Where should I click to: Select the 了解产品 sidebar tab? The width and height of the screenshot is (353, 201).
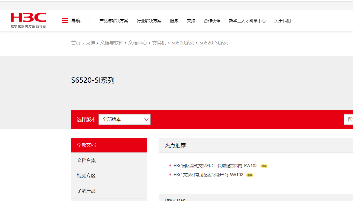pyautogui.click(x=109, y=191)
